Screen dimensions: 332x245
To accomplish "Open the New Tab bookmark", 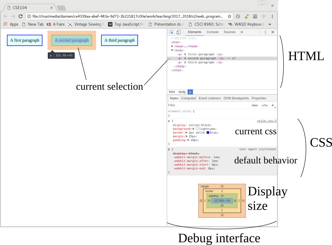I will click(x=33, y=24).
